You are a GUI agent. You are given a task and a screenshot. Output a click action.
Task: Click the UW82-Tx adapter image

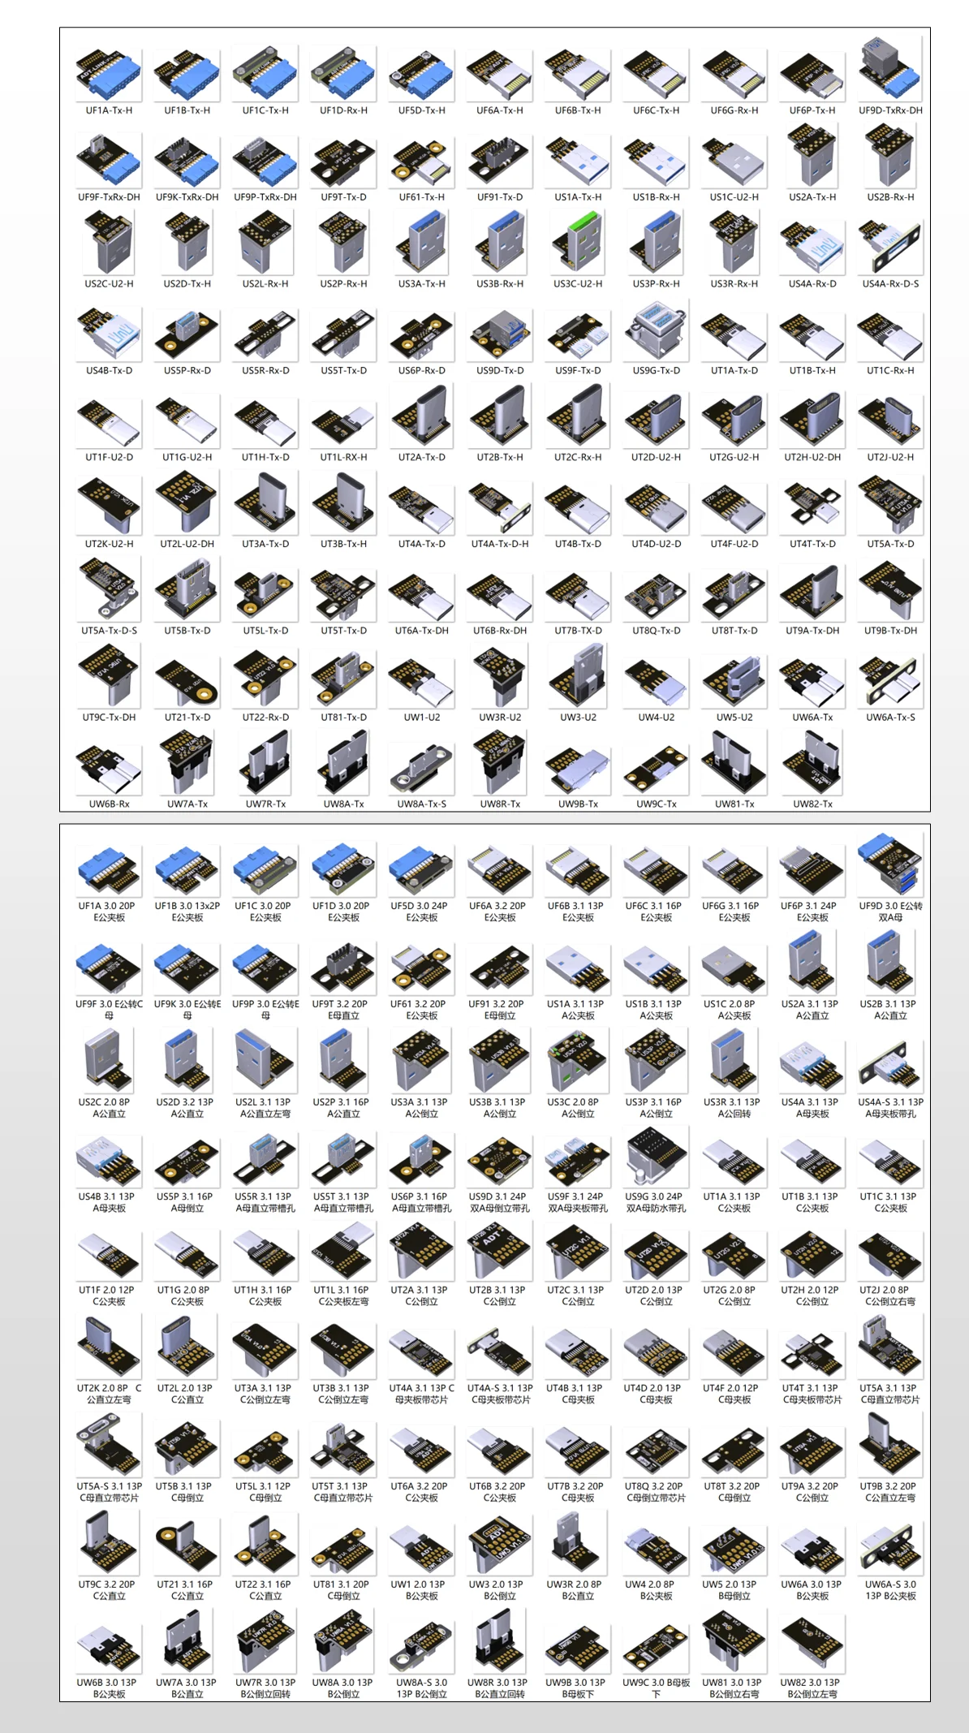(812, 765)
